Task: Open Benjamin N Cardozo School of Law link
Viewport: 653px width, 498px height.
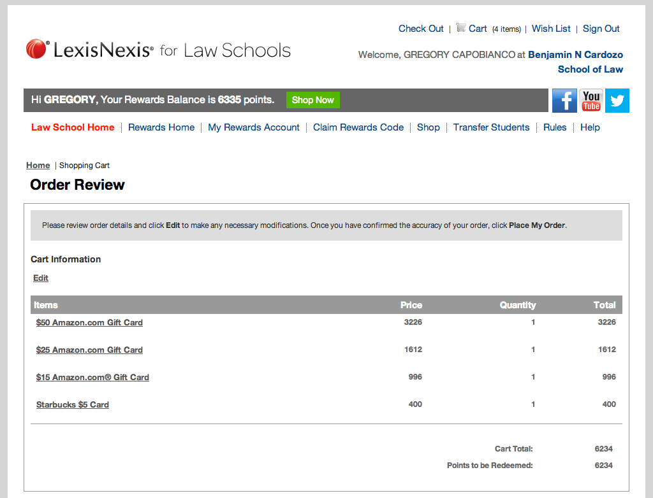Action: pyautogui.click(x=576, y=62)
